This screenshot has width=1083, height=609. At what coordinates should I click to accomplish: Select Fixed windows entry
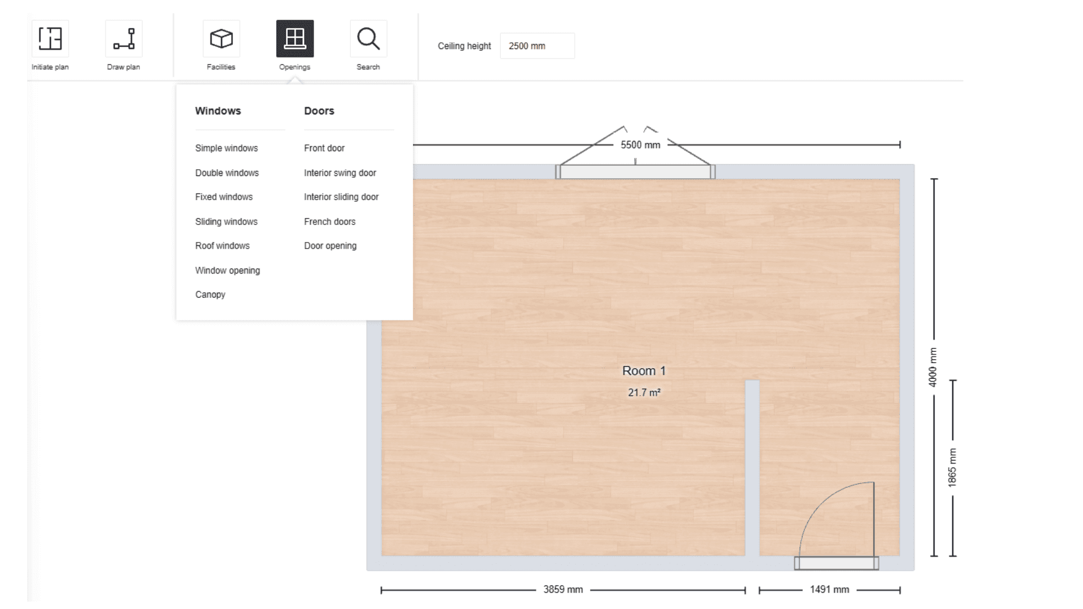[224, 197]
